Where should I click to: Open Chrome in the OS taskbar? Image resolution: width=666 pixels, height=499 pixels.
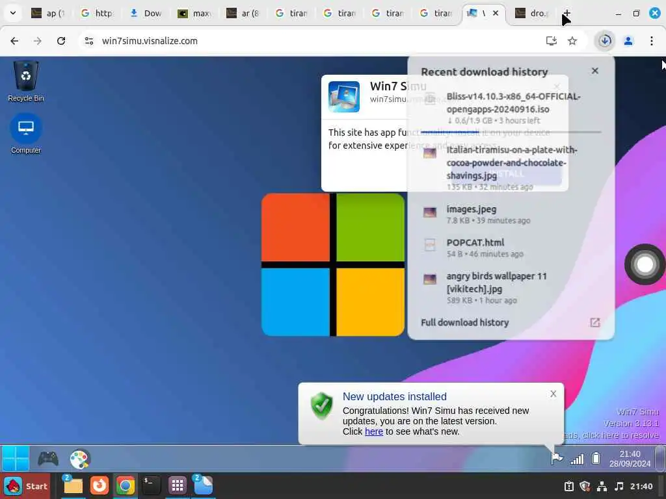point(126,485)
